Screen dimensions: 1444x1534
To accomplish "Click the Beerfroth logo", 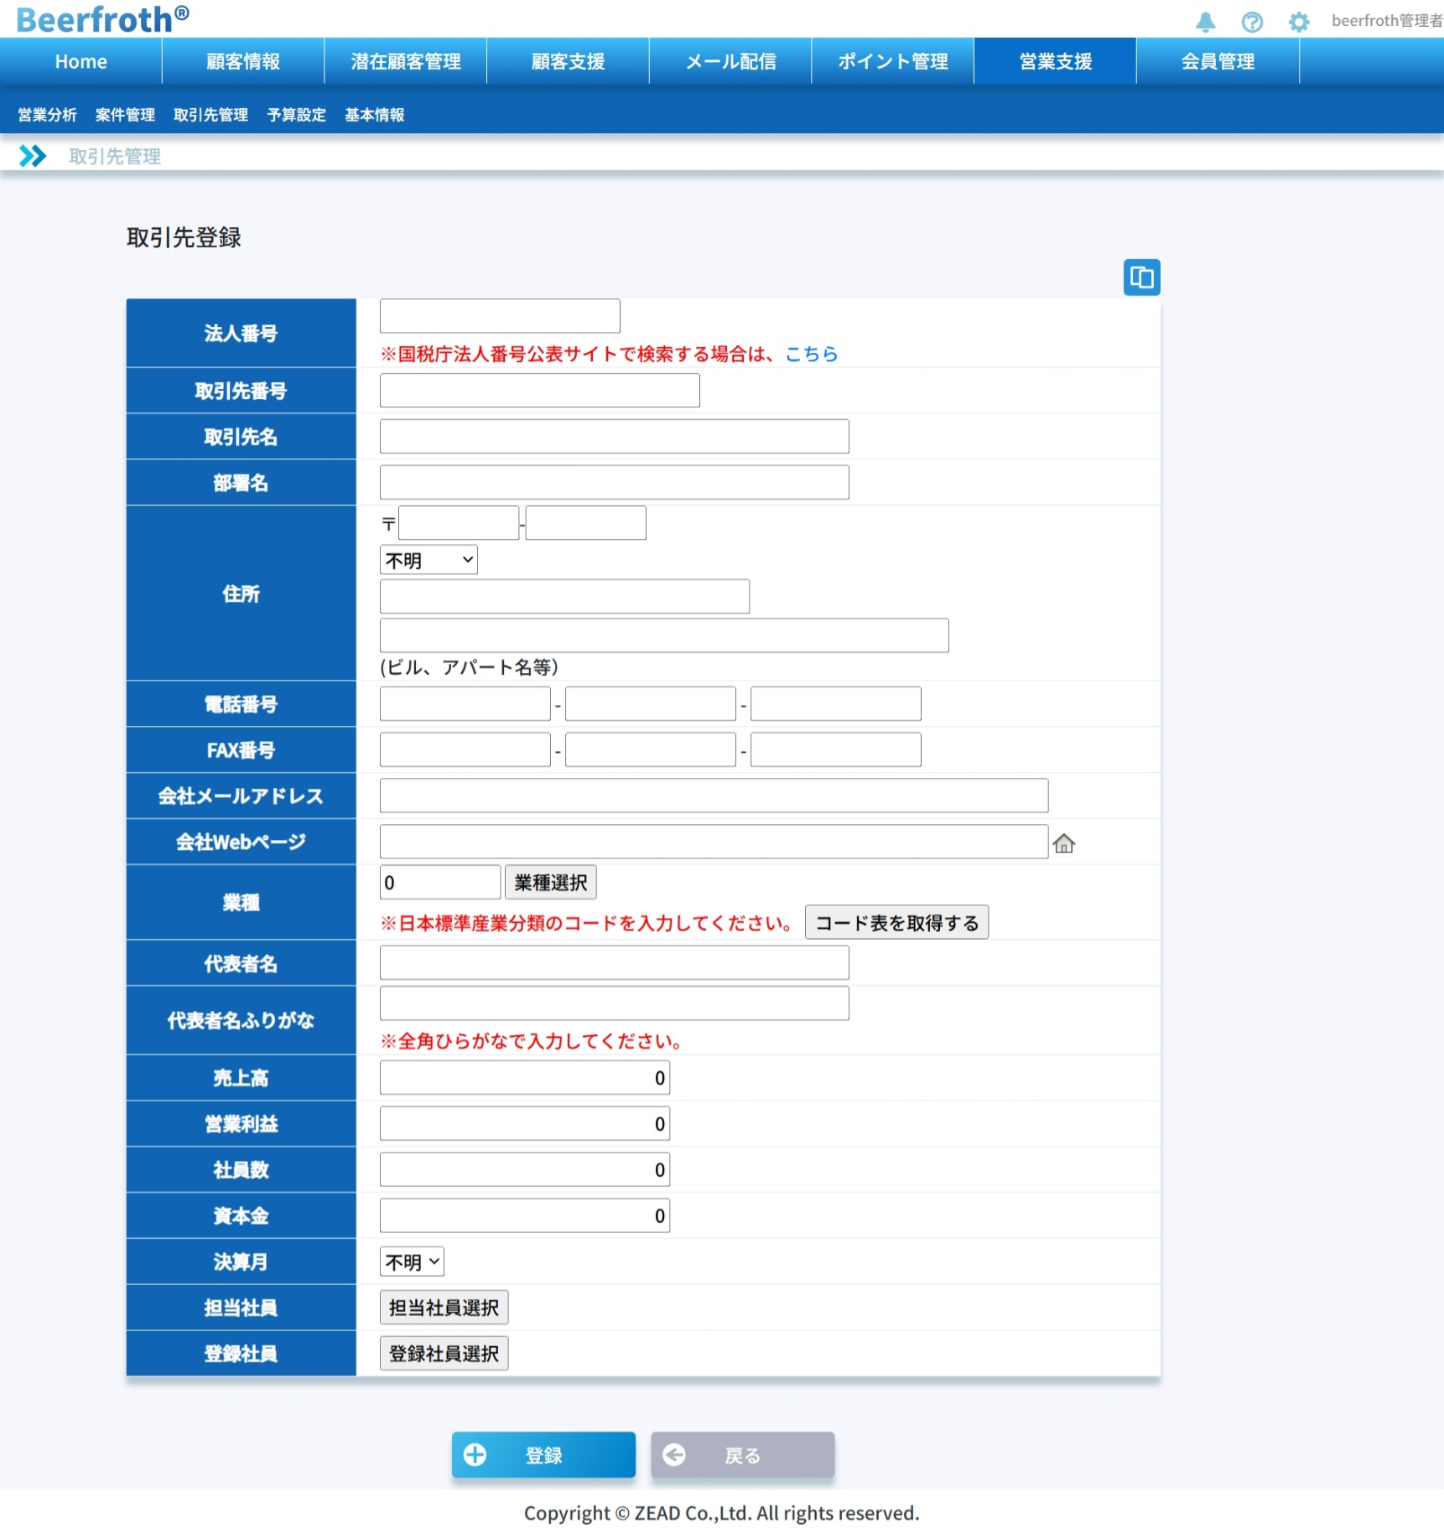I will click(x=102, y=18).
